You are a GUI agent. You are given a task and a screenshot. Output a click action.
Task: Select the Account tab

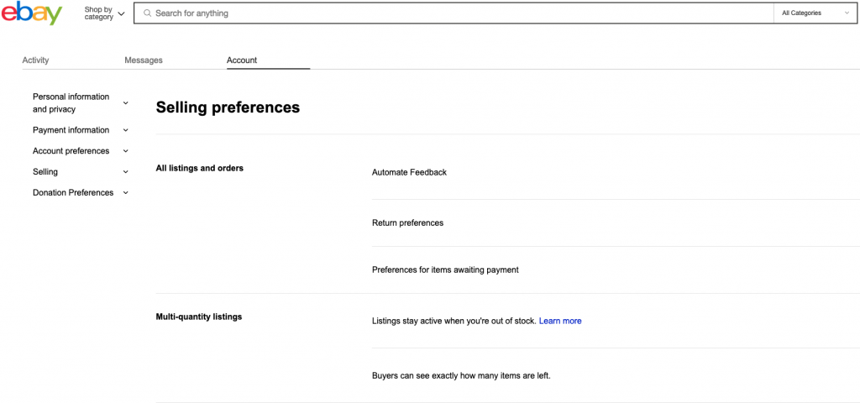tap(242, 60)
